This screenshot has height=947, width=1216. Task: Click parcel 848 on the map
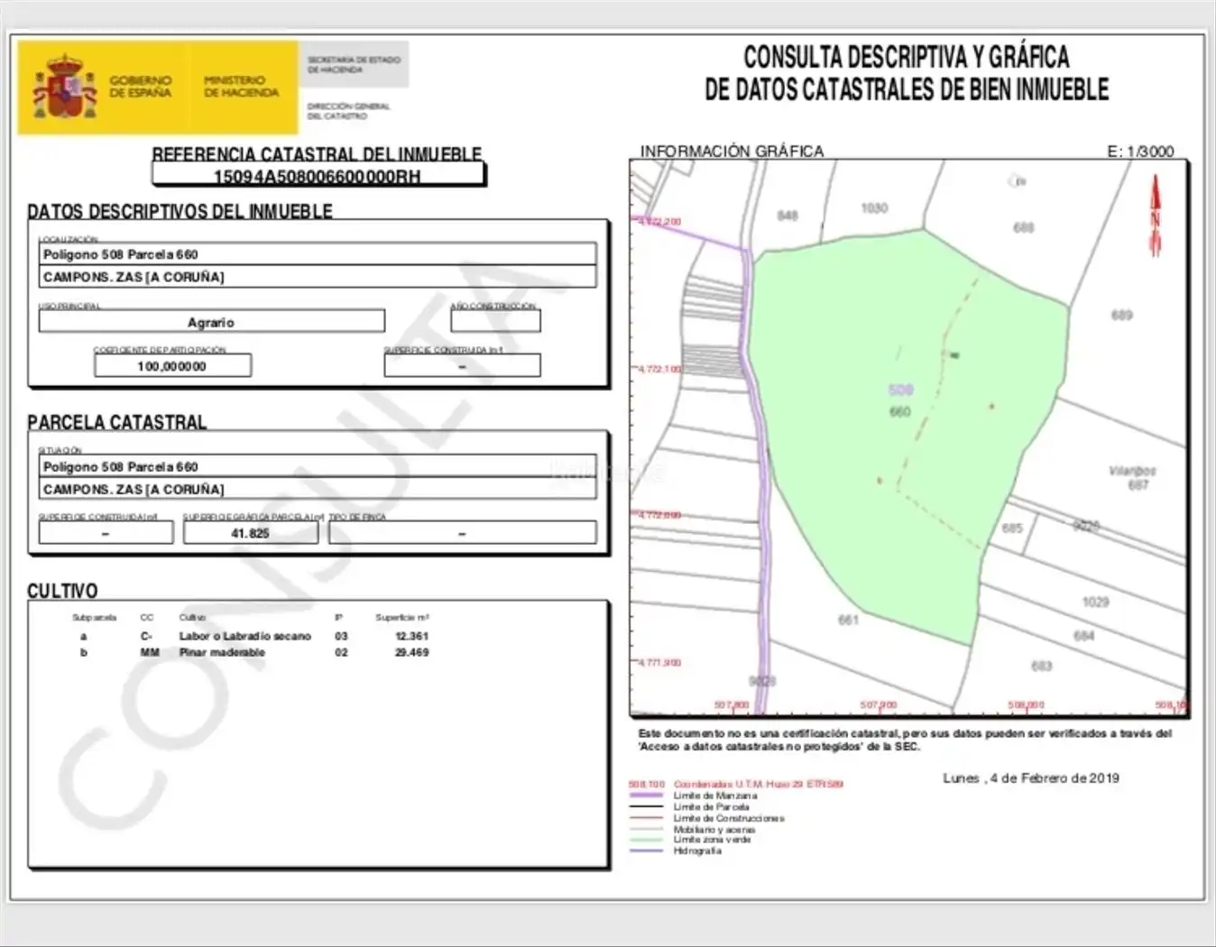(788, 216)
